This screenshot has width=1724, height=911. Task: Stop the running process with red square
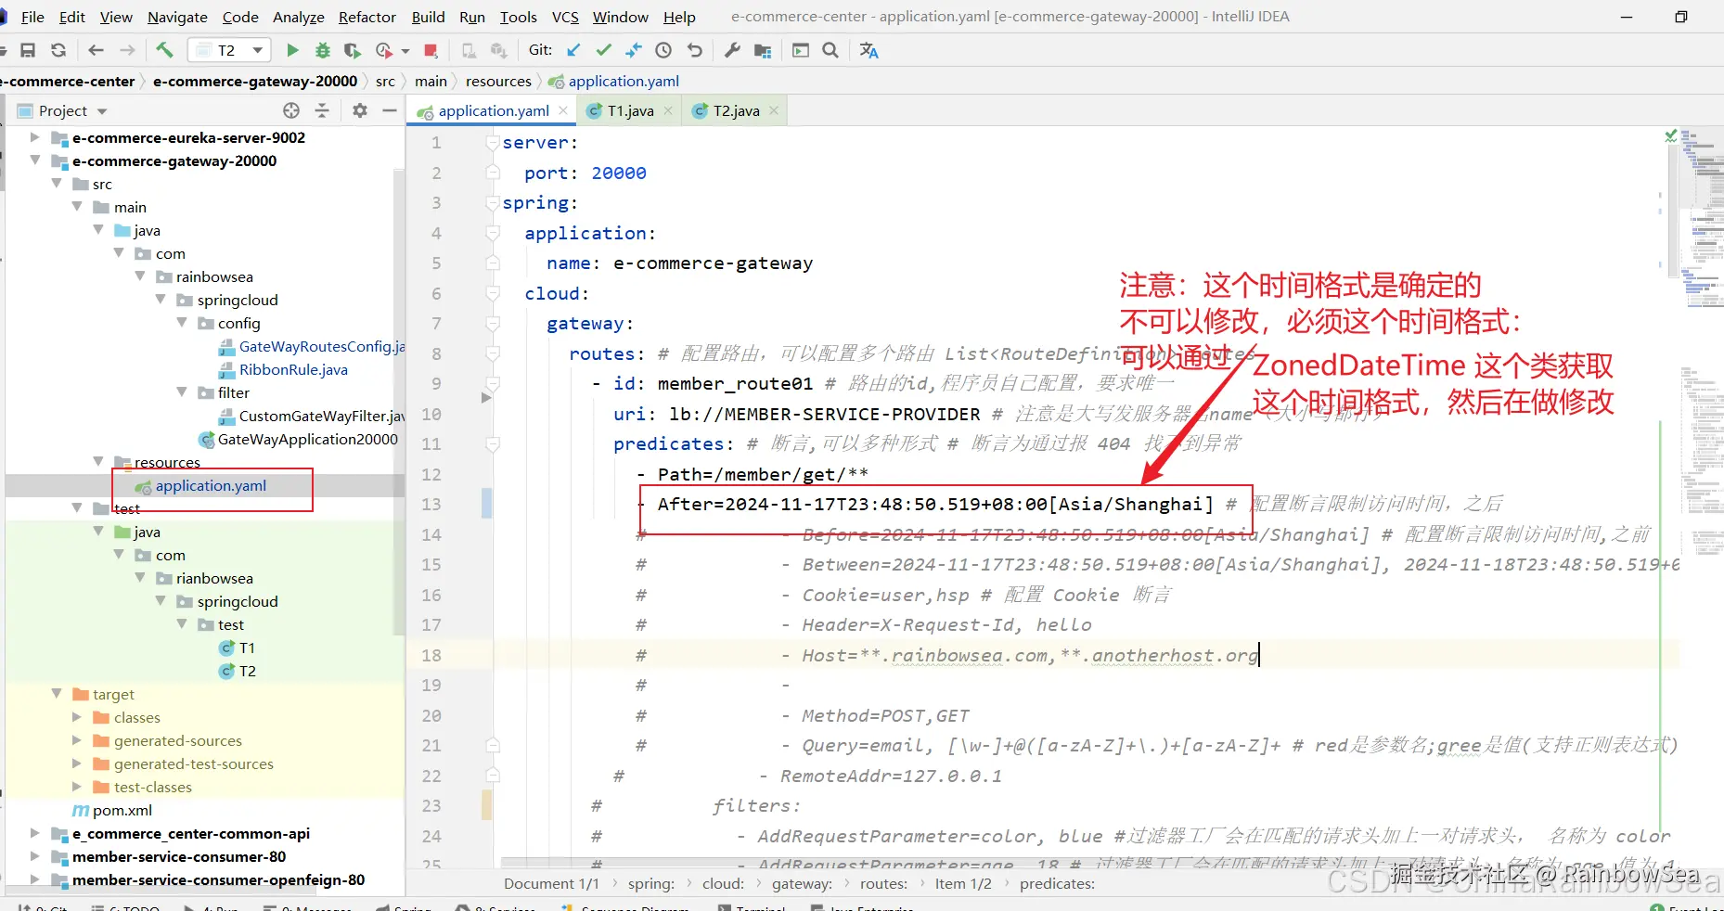coord(431,50)
